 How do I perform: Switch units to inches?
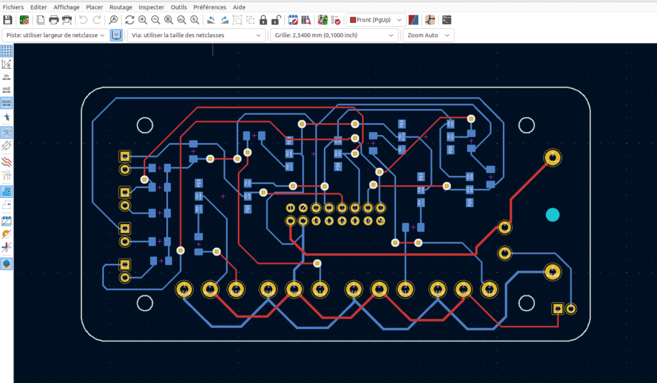pos(6,77)
